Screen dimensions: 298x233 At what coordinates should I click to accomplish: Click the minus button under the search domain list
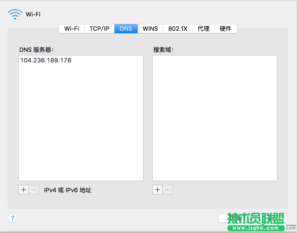tap(167, 190)
